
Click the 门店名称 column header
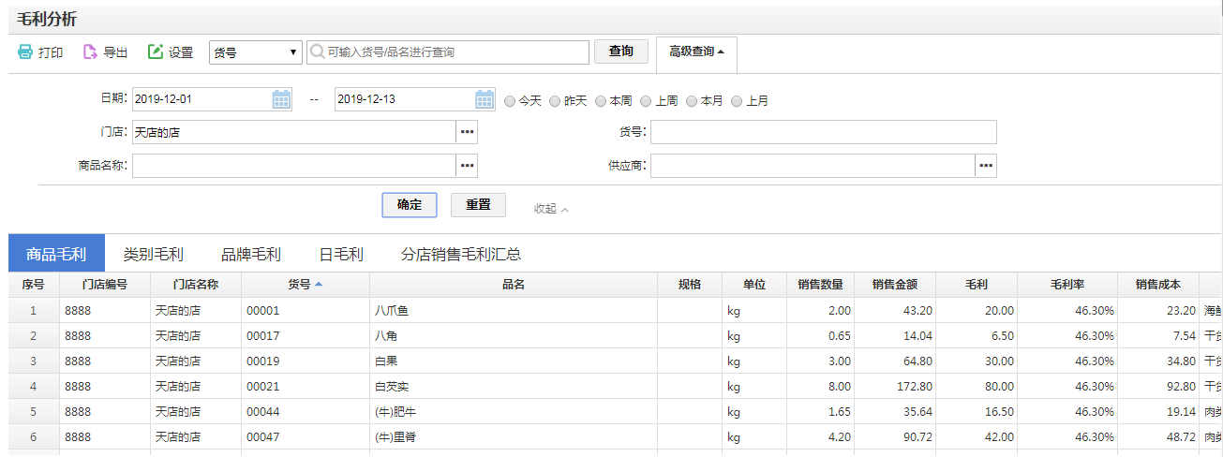pyautogui.click(x=196, y=285)
